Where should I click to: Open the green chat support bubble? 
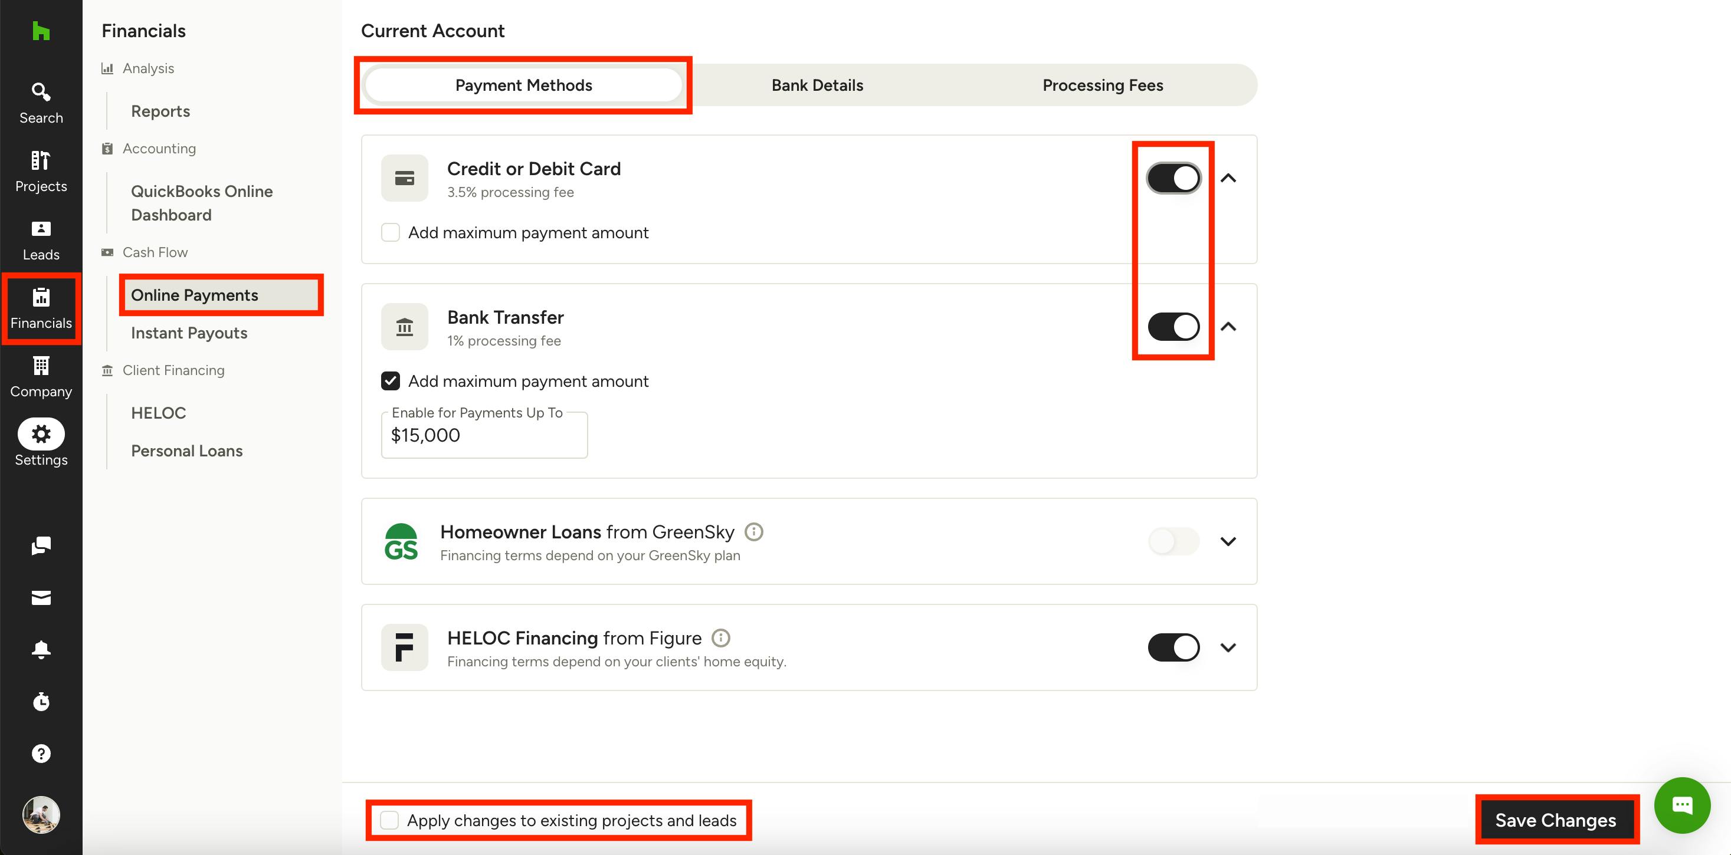point(1682,805)
